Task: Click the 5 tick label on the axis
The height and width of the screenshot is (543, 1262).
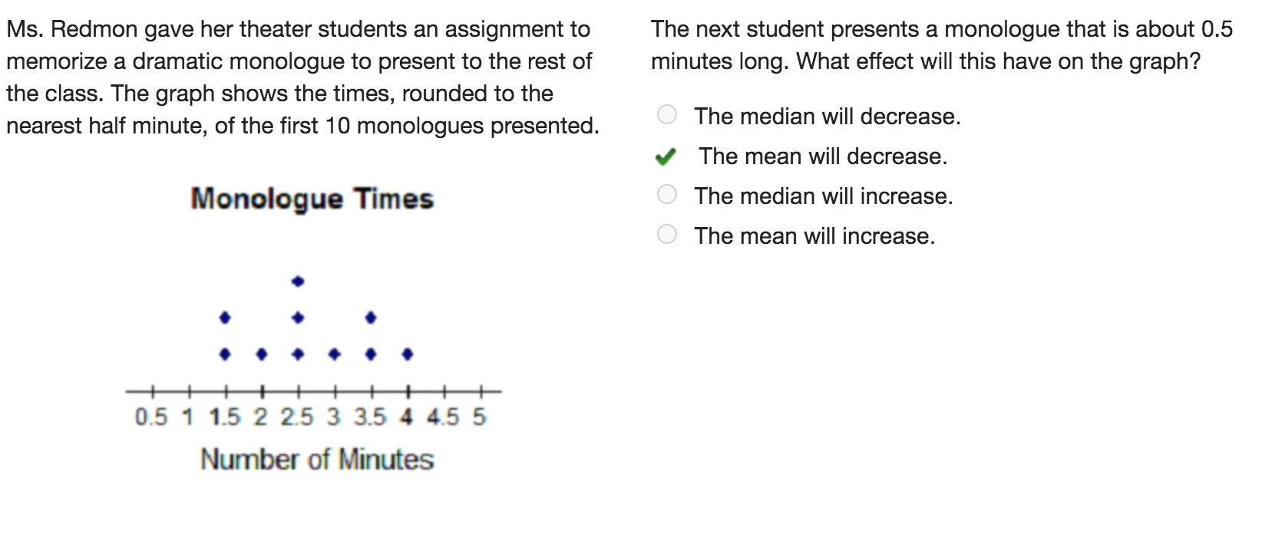Action: coord(479,417)
